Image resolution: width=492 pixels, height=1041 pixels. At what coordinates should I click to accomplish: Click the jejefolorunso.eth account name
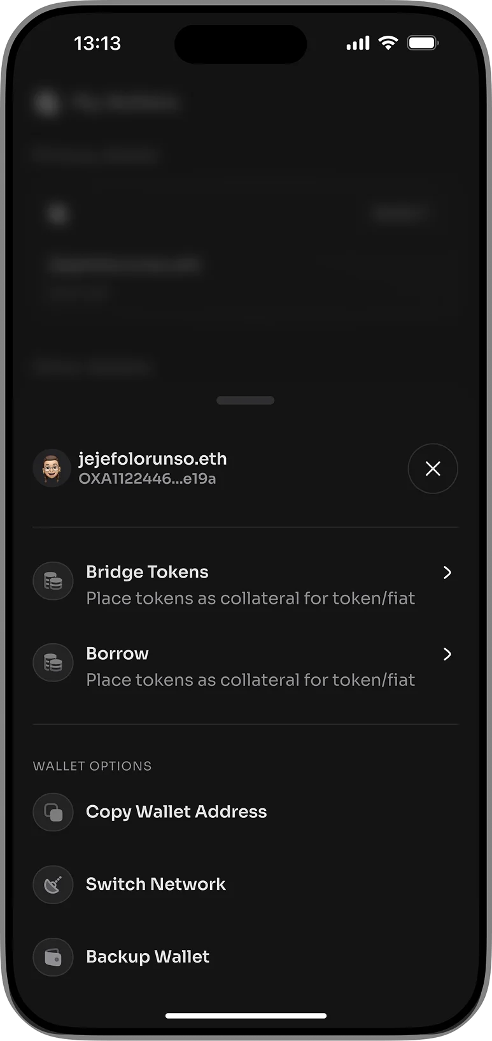click(153, 459)
